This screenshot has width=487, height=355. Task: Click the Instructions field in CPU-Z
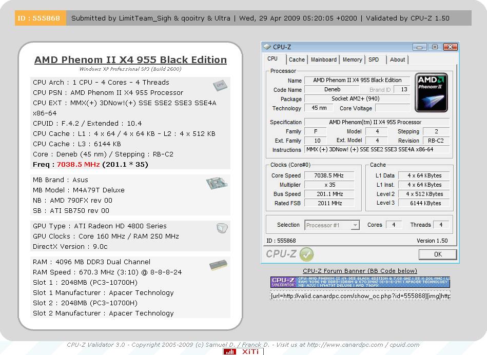click(x=377, y=149)
